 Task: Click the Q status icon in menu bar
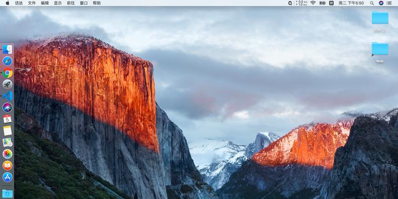click(290, 3)
